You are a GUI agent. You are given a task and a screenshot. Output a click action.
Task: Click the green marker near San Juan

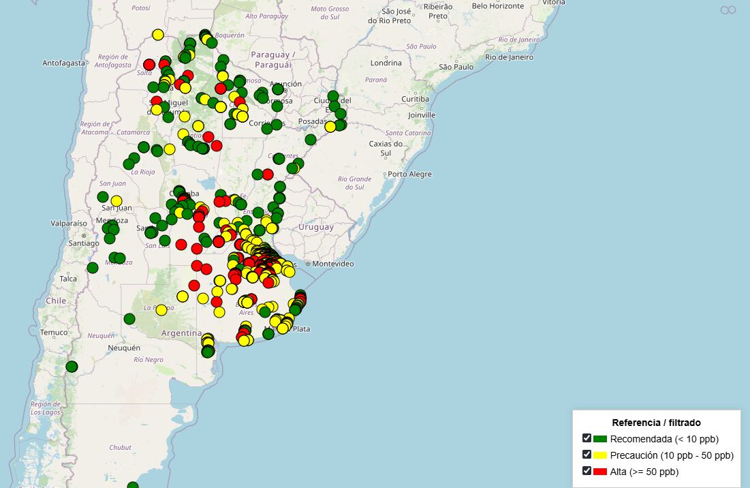pos(103,196)
